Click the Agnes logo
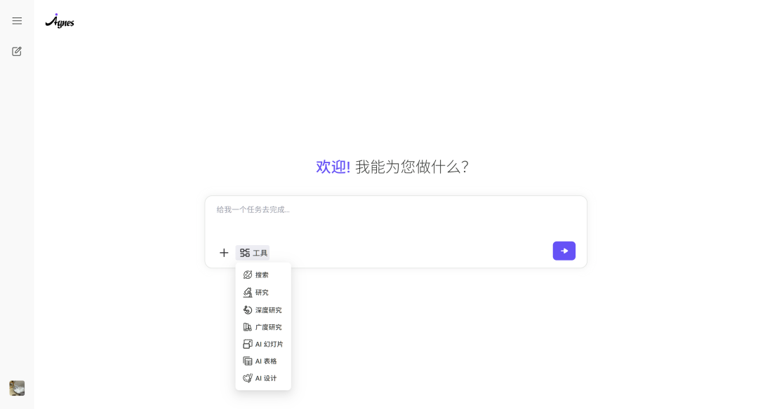Viewport: 758px width, 409px height. (60, 21)
